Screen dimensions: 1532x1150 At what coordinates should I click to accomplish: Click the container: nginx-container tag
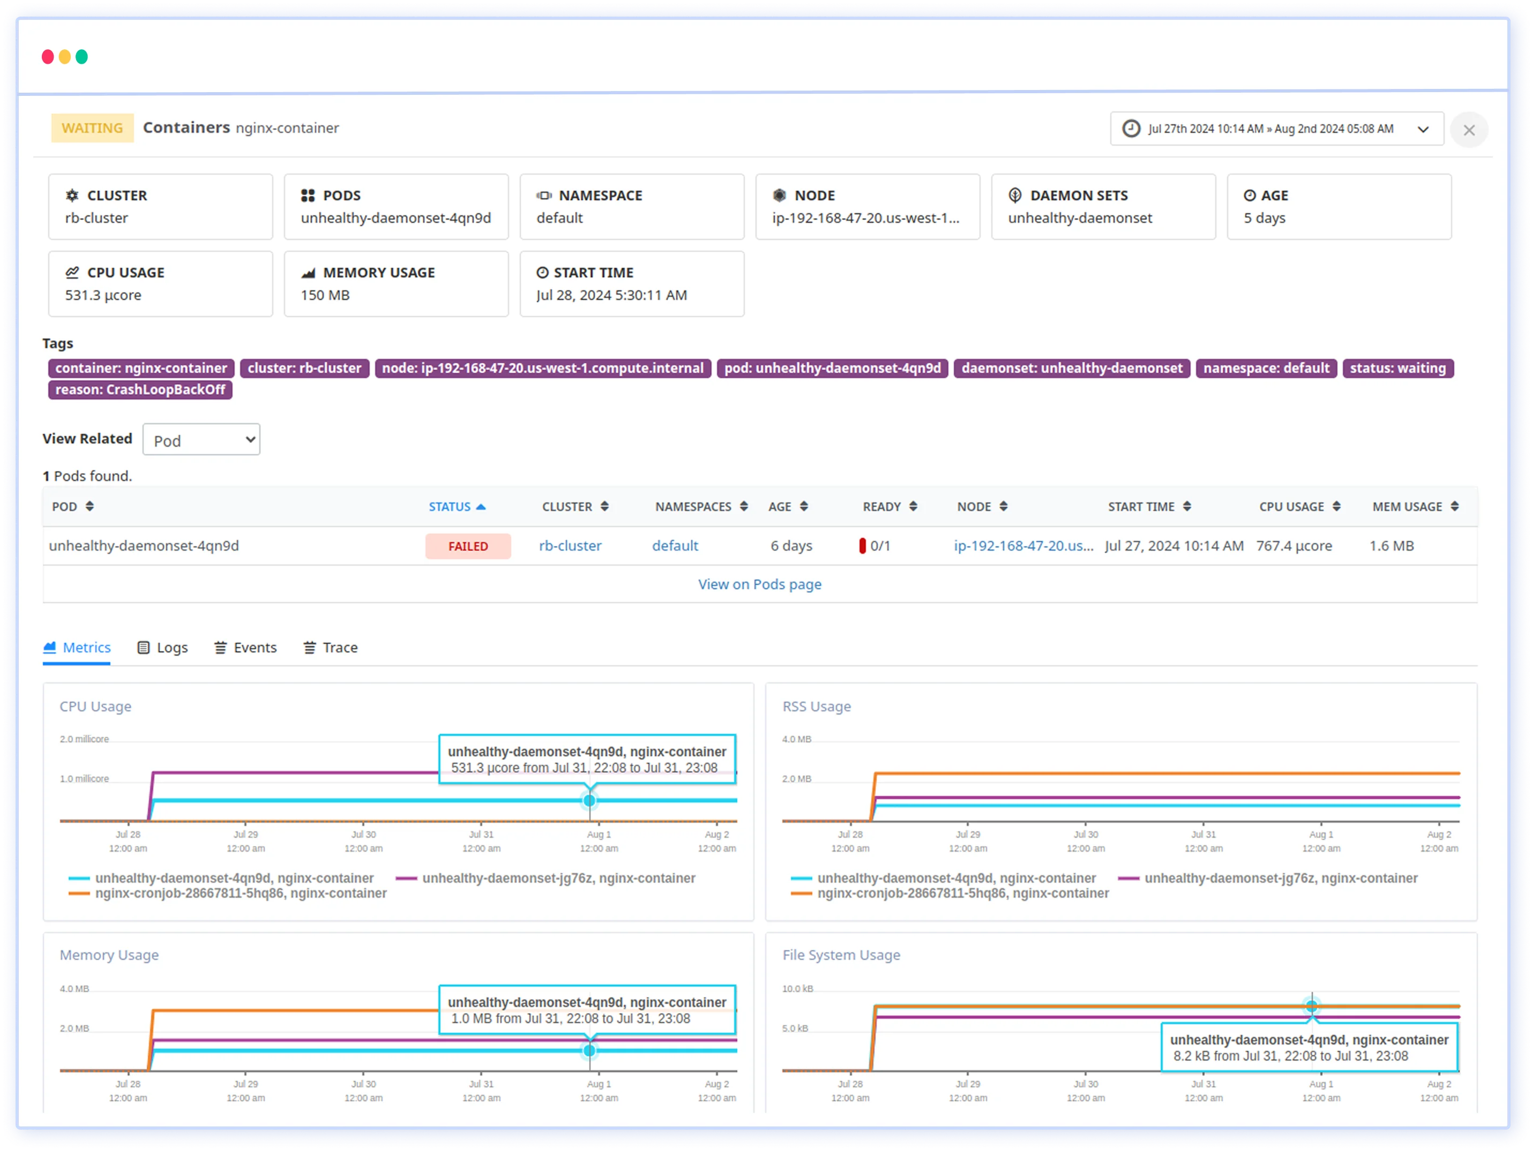point(141,367)
